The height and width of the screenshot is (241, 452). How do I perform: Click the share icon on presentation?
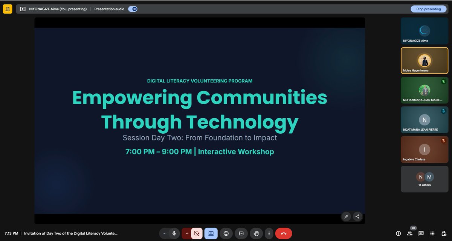click(357, 216)
